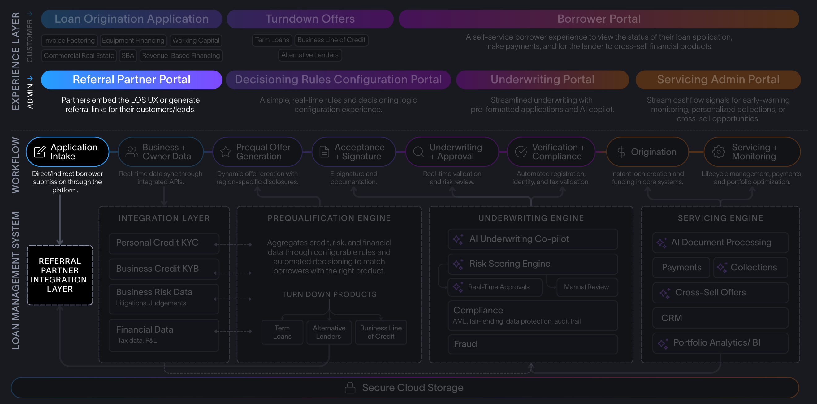
Task: Select the SBA product tag
Action: 128,55
